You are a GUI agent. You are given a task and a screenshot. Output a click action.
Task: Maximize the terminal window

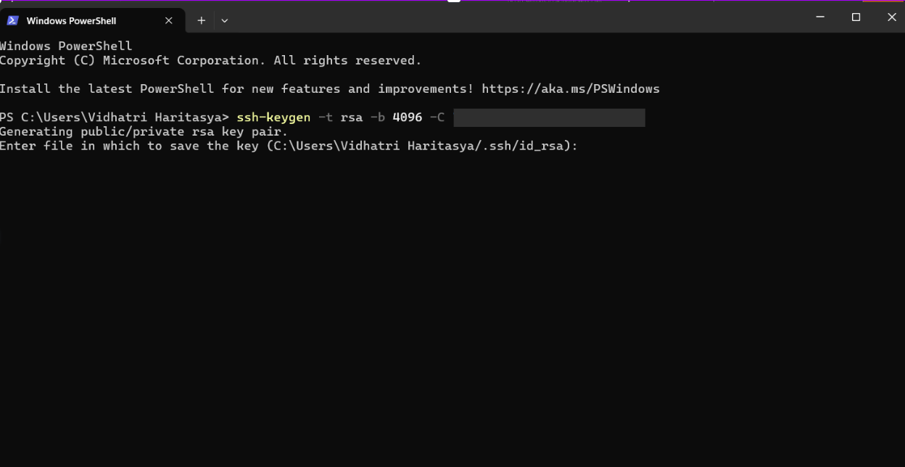(x=856, y=17)
